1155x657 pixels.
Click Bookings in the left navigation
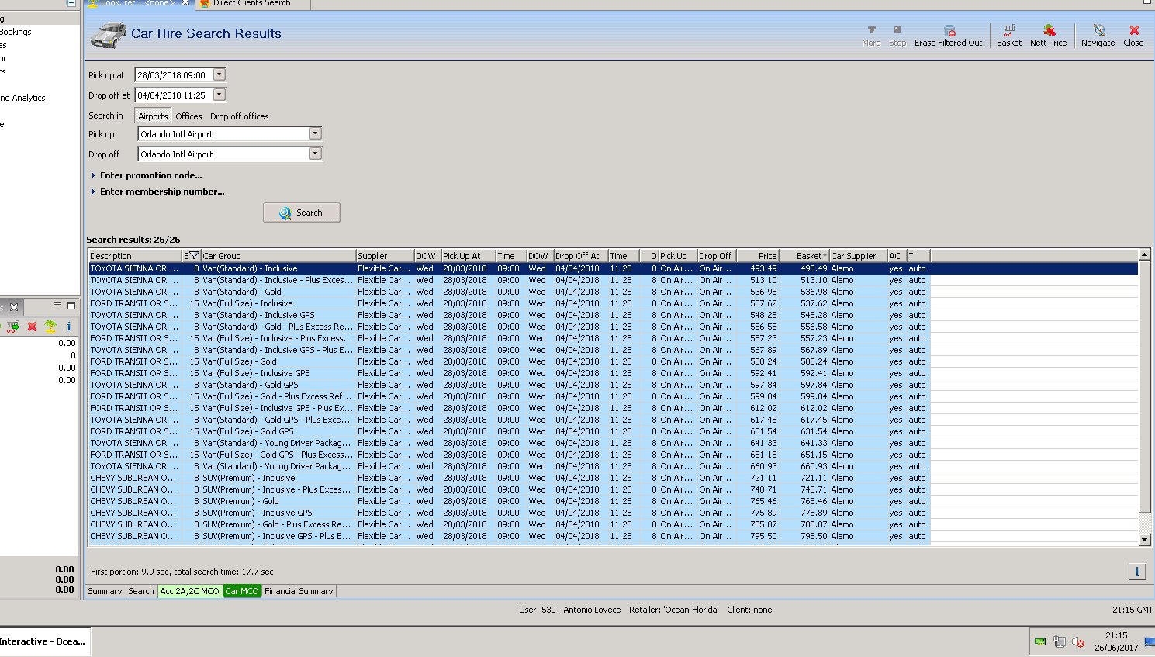(16, 32)
